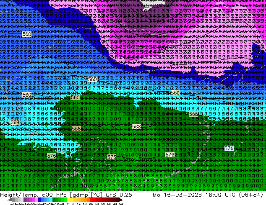The height and width of the screenshot is (205, 266).
Task: Click the '(06+84)' forecast run label
Action: [x=251, y=195]
